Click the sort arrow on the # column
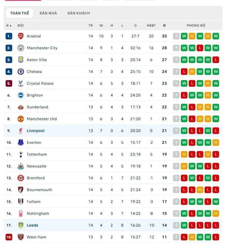The image size is (226, 243). (x=10, y=25)
